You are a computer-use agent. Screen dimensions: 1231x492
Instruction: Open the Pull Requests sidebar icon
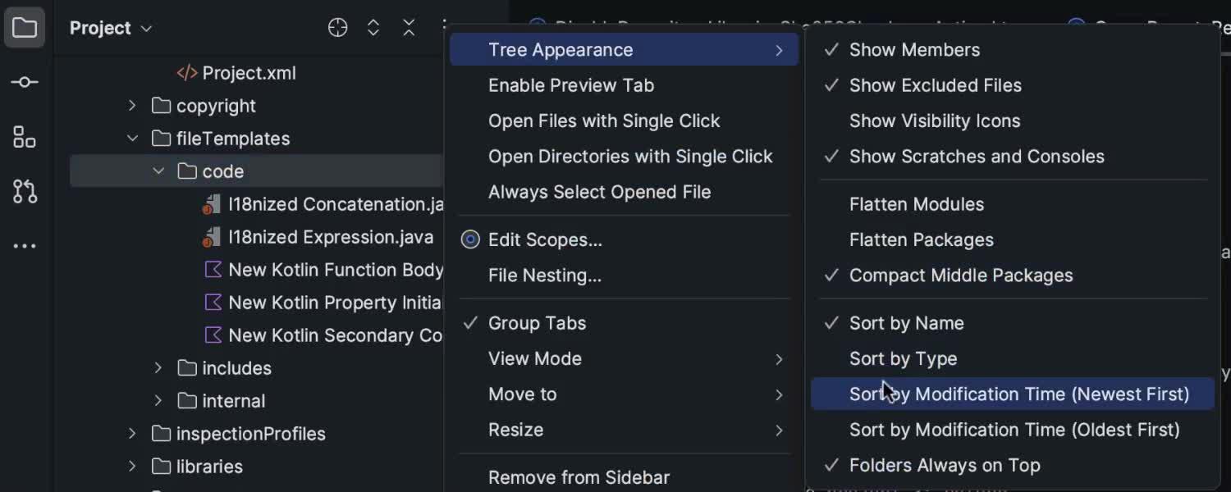[x=24, y=191]
